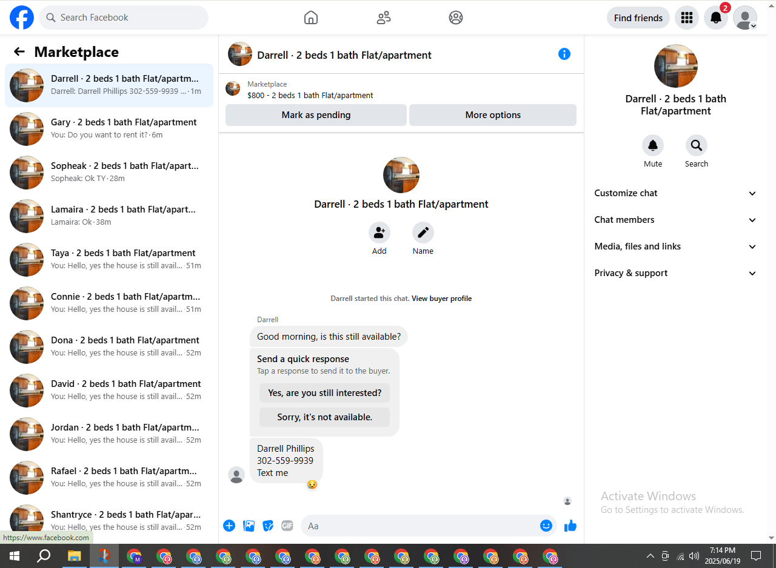Screen dimensions: 776x568
Task: Click the Mark as pending button
Action: (316, 115)
